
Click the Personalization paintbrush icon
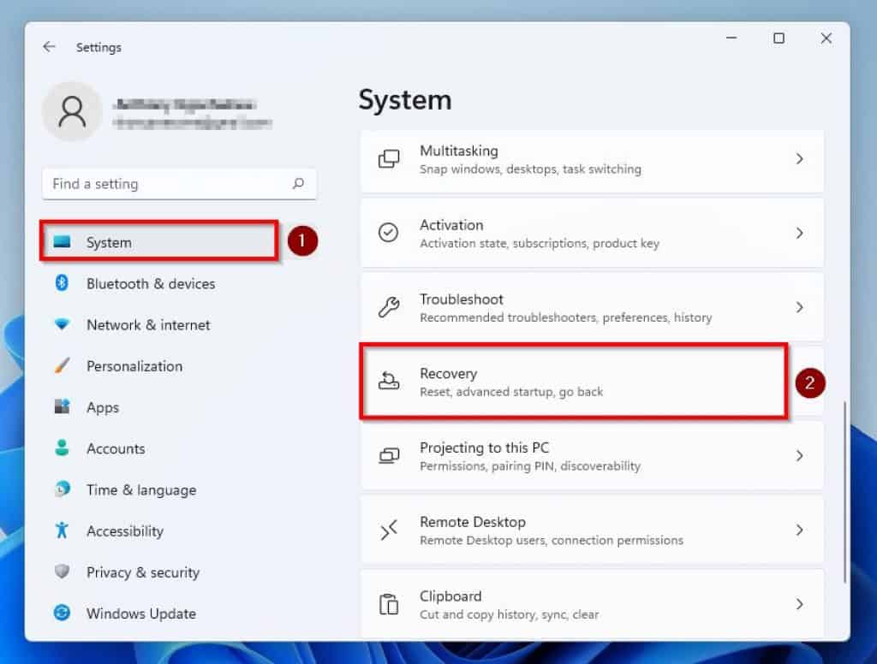point(62,365)
